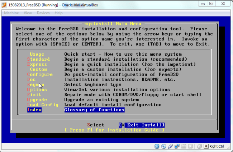Select the Express installation entry
The height and width of the screenshot is (152, 233).
click(37, 64)
